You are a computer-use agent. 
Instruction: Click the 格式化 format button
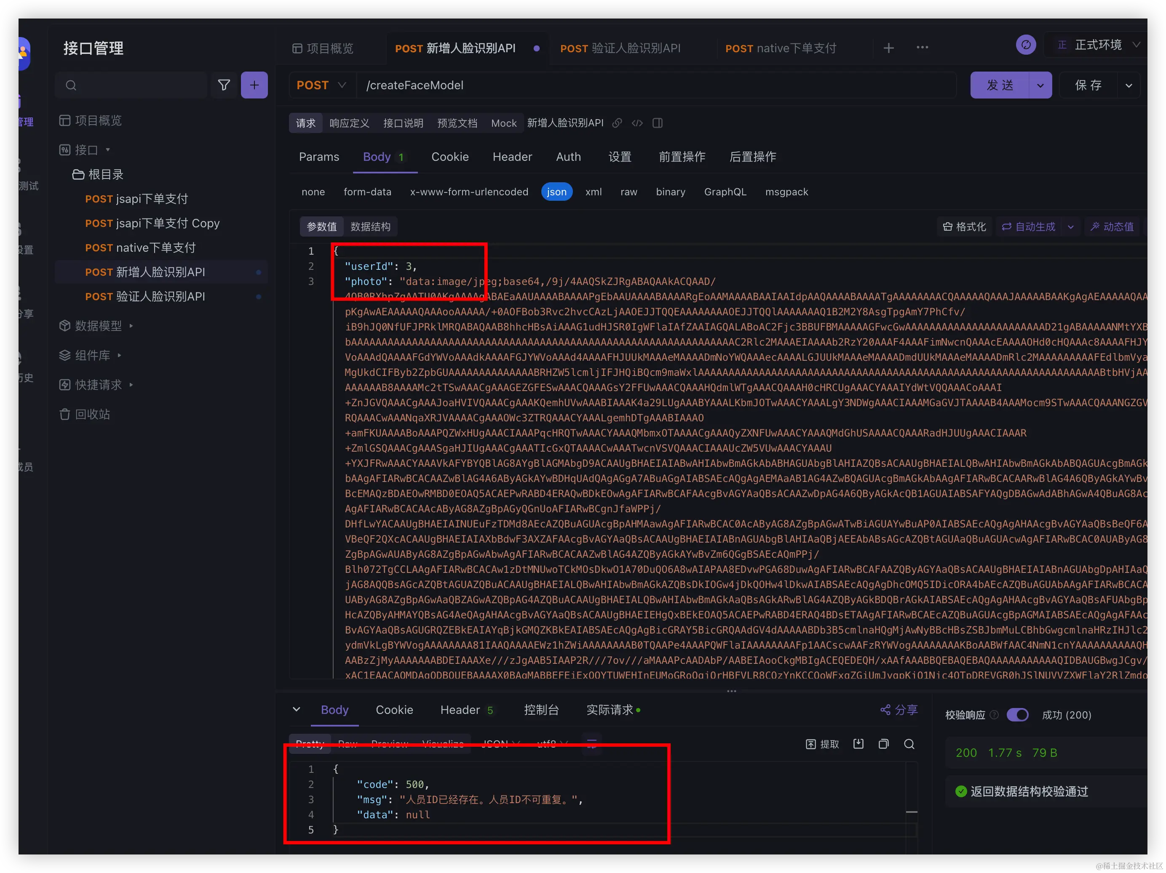click(x=964, y=226)
